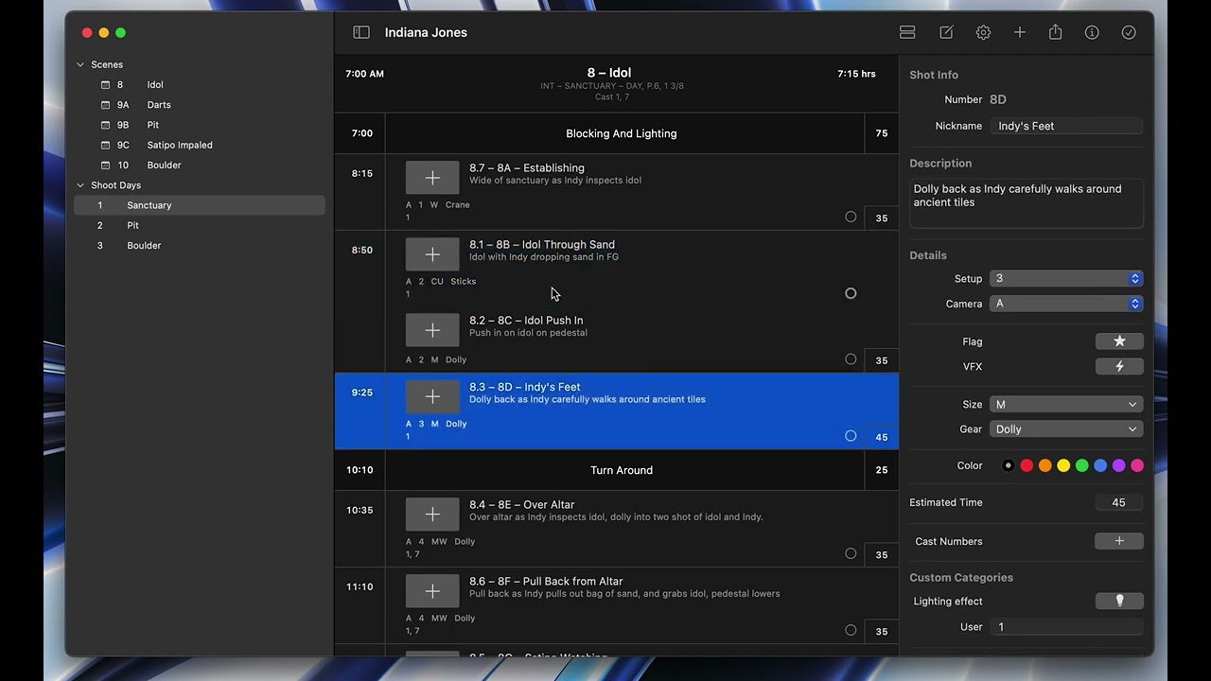Select shoot day 1 Sanctuary
Image resolution: width=1211 pixels, height=681 pixels.
click(200, 205)
